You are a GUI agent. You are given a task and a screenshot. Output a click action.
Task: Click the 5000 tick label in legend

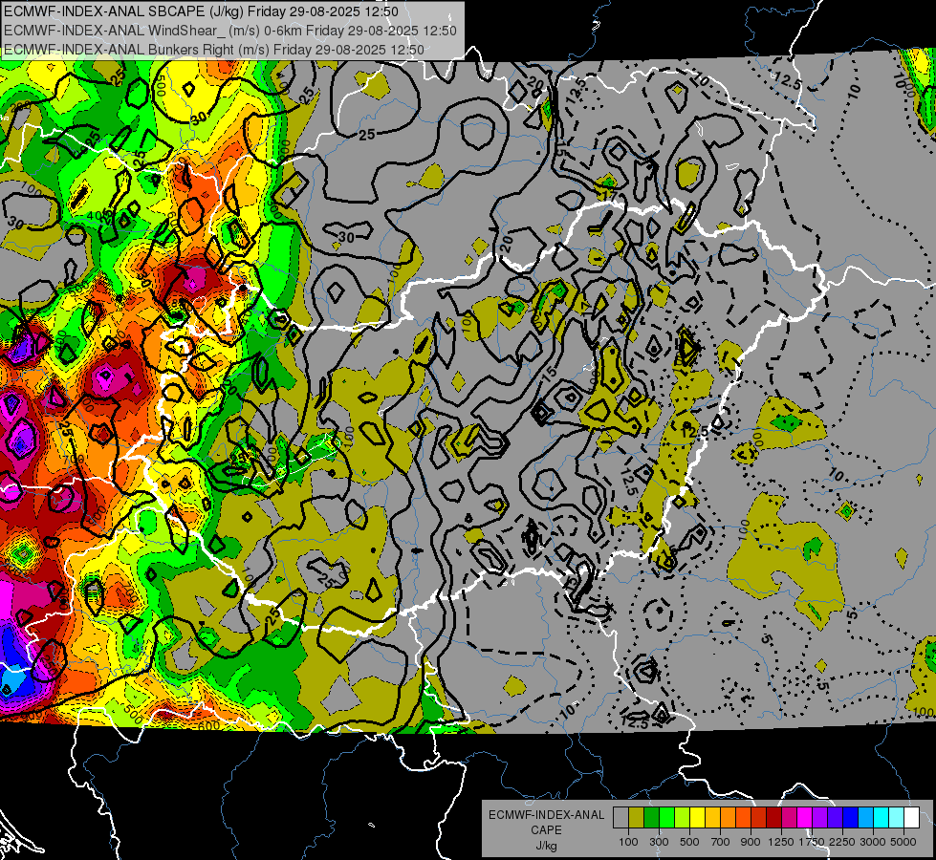(903, 842)
